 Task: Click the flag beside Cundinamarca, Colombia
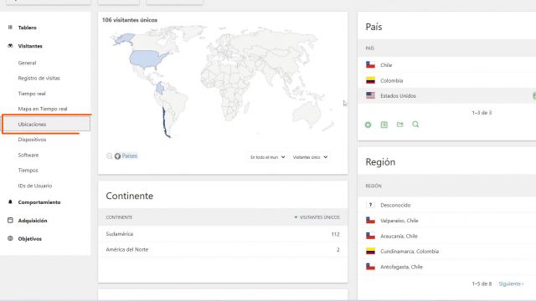point(370,251)
